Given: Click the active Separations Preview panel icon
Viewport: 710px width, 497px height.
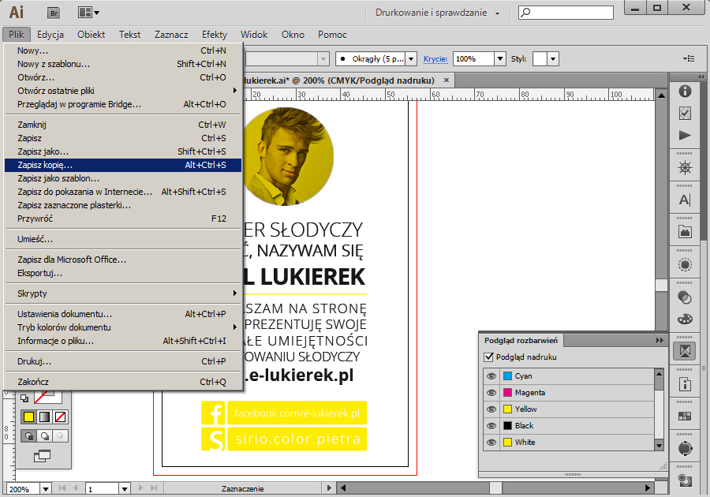Looking at the screenshot, I should (x=685, y=351).
